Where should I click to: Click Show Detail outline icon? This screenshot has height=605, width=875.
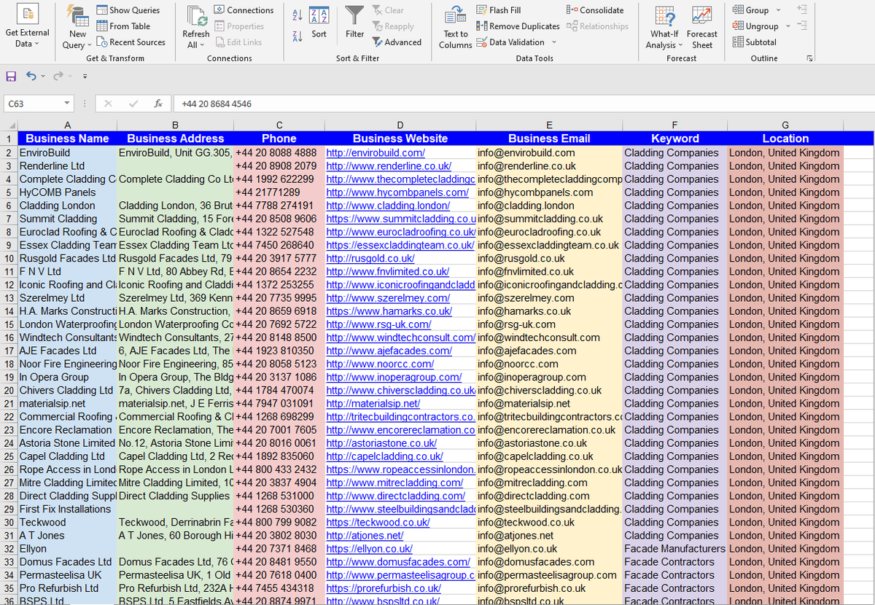click(x=802, y=9)
